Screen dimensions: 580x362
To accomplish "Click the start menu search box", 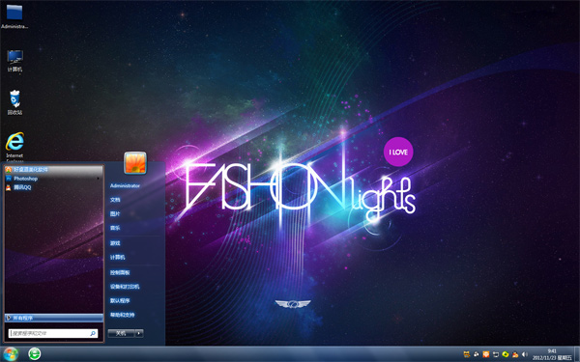I will (53, 333).
